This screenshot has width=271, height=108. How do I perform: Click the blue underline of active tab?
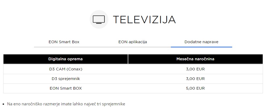(x=201, y=47)
